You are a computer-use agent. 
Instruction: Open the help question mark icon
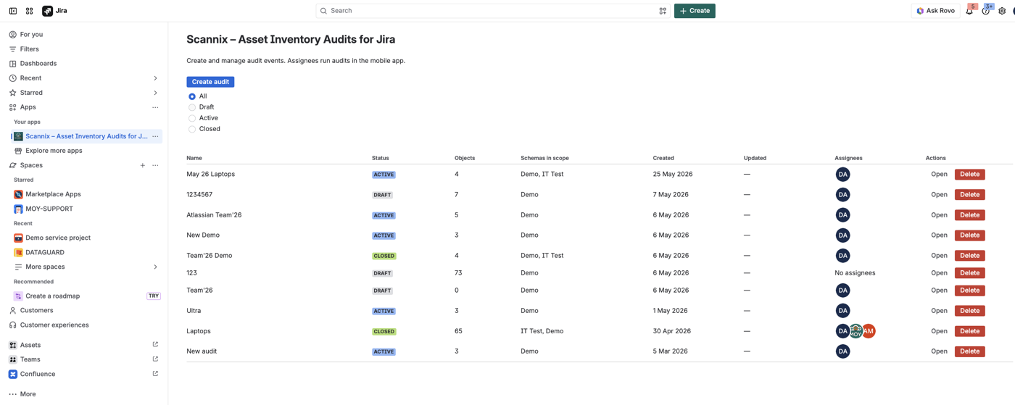tap(986, 11)
